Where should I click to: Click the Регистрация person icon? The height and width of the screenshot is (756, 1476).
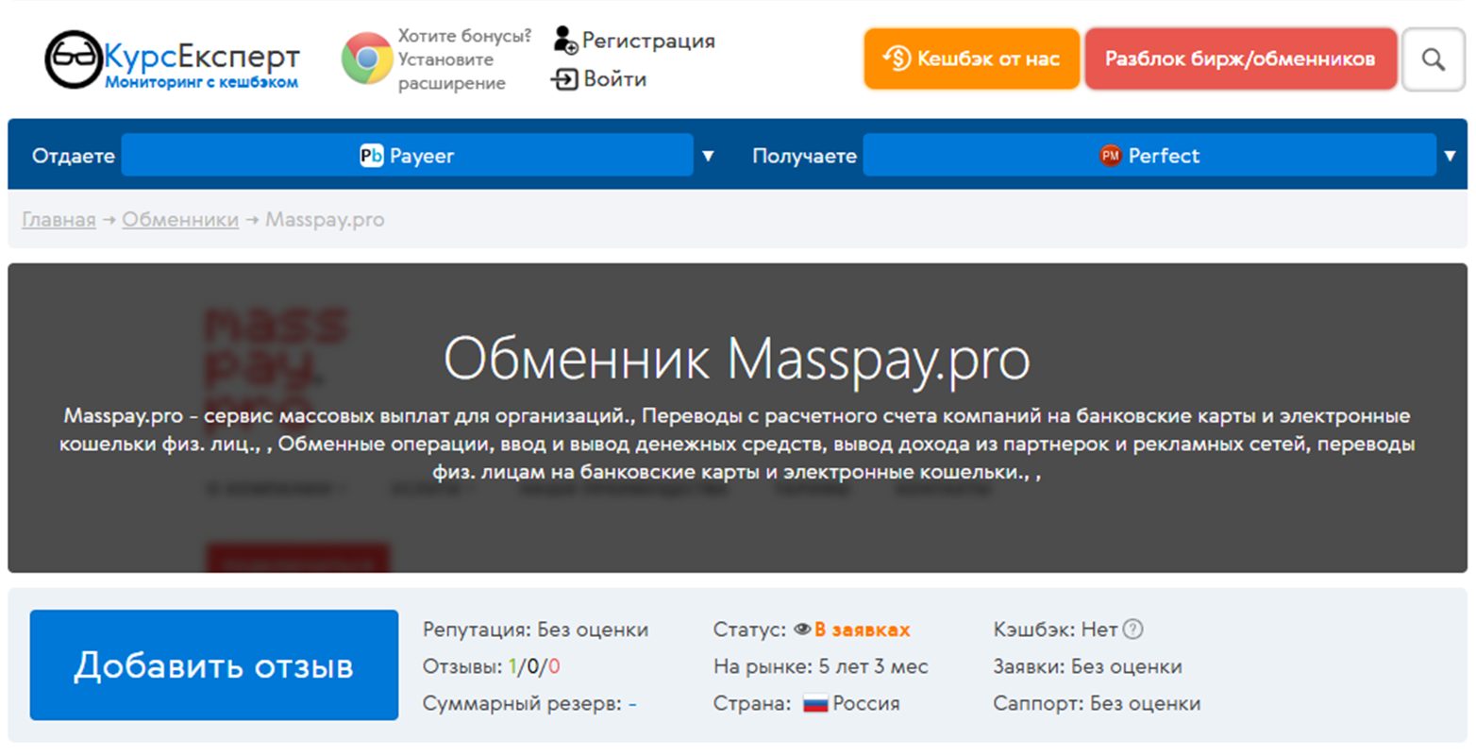click(563, 40)
